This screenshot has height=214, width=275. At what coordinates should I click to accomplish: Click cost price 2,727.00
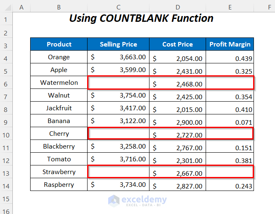(178, 134)
